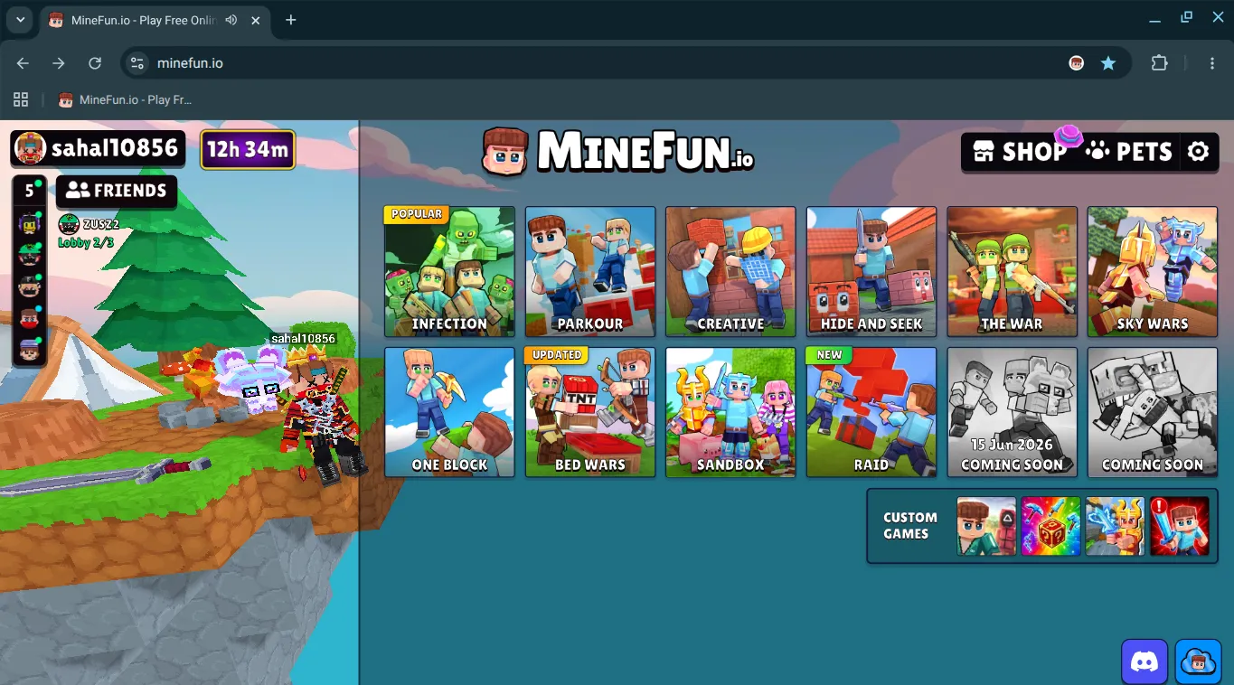Screen dimensions: 1234x685
Task: Play the Sky Wars mode
Action: pyautogui.click(x=1153, y=271)
